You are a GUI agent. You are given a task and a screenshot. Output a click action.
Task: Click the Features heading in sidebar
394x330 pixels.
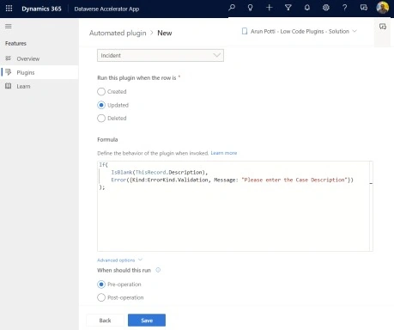15,44
